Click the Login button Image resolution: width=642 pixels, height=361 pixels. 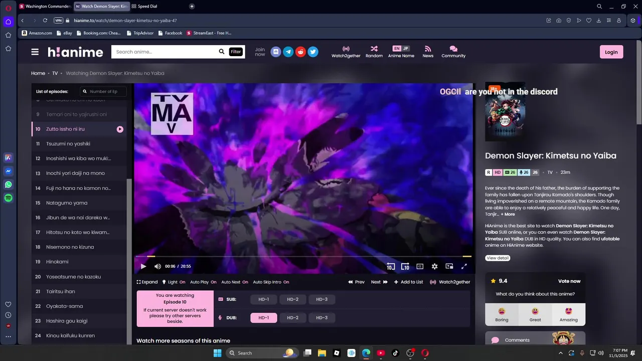[x=611, y=52]
